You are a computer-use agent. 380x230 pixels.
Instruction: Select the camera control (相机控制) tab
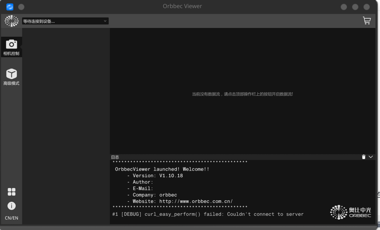tap(11, 47)
